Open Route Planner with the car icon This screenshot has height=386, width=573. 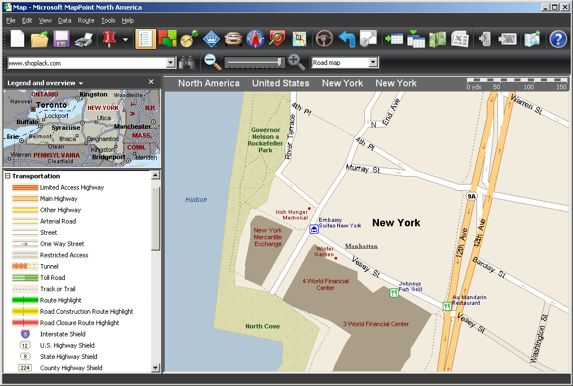(x=233, y=39)
